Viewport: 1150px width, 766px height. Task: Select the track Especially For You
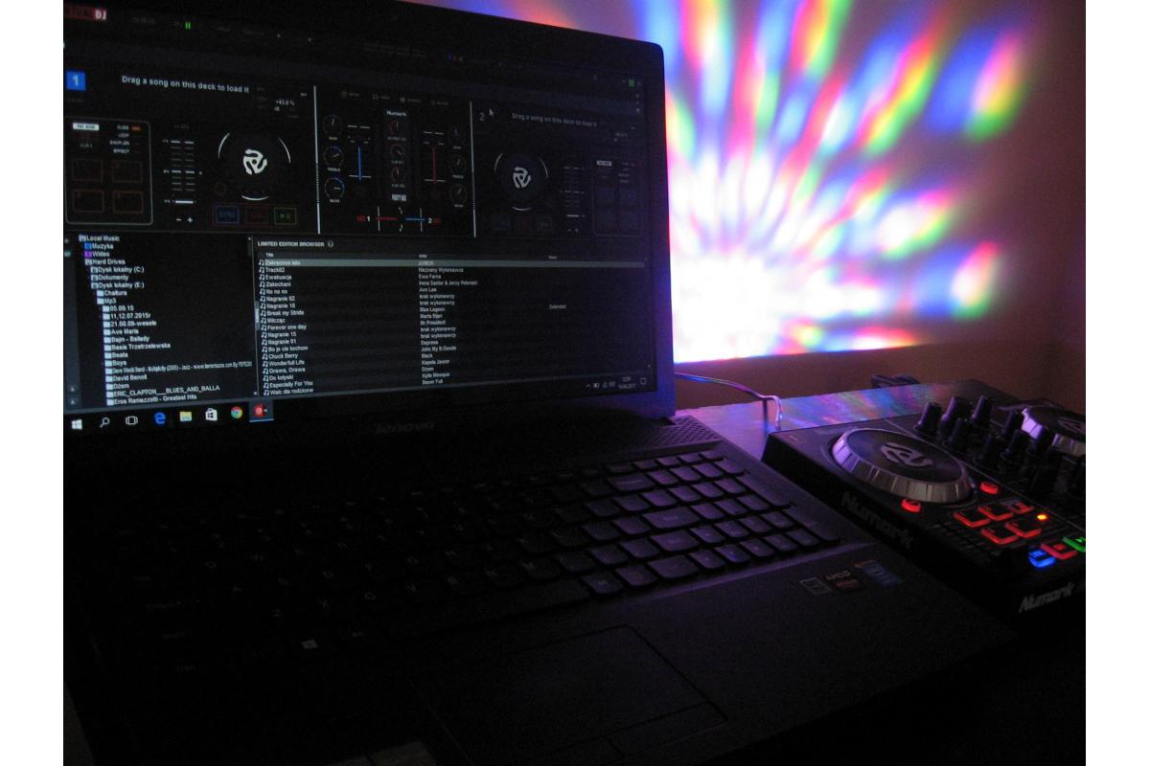pos(287,384)
